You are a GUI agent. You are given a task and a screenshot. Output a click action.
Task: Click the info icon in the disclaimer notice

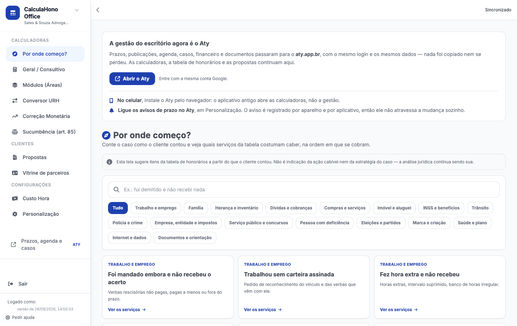(x=110, y=162)
